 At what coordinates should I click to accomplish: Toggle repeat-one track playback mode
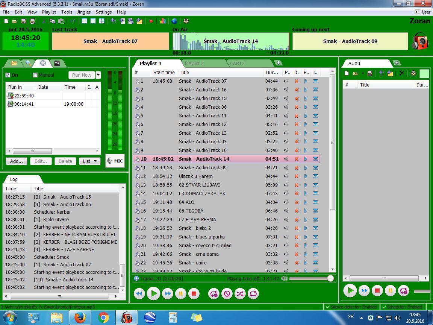214,293
